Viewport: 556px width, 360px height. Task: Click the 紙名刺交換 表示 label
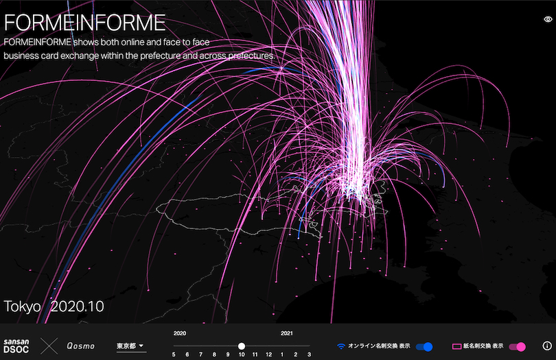pyautogui.click(x=483, y=346)
